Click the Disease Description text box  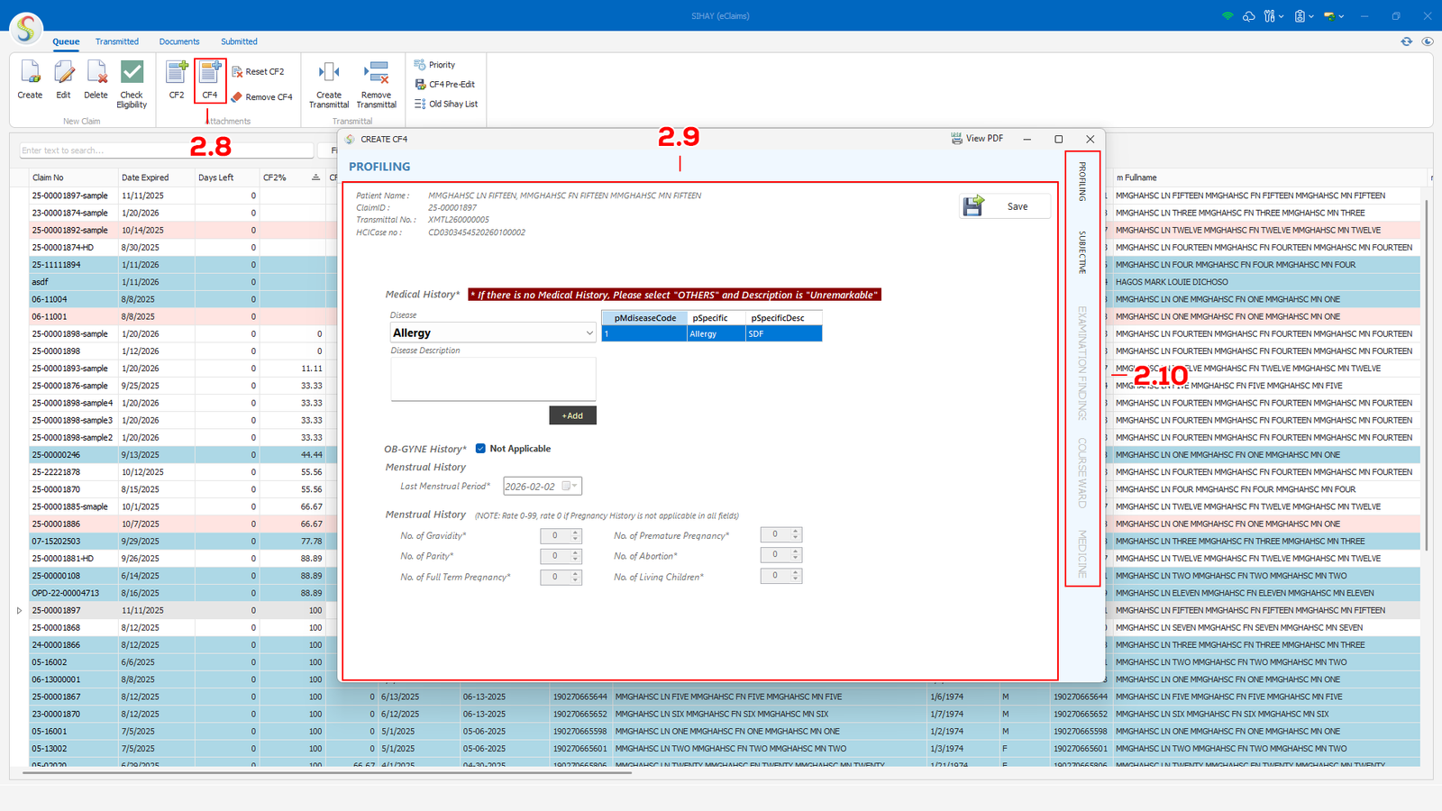click(493, 379)
